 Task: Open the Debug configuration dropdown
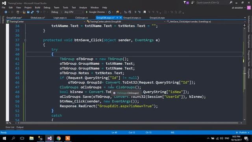coord(57,12)
